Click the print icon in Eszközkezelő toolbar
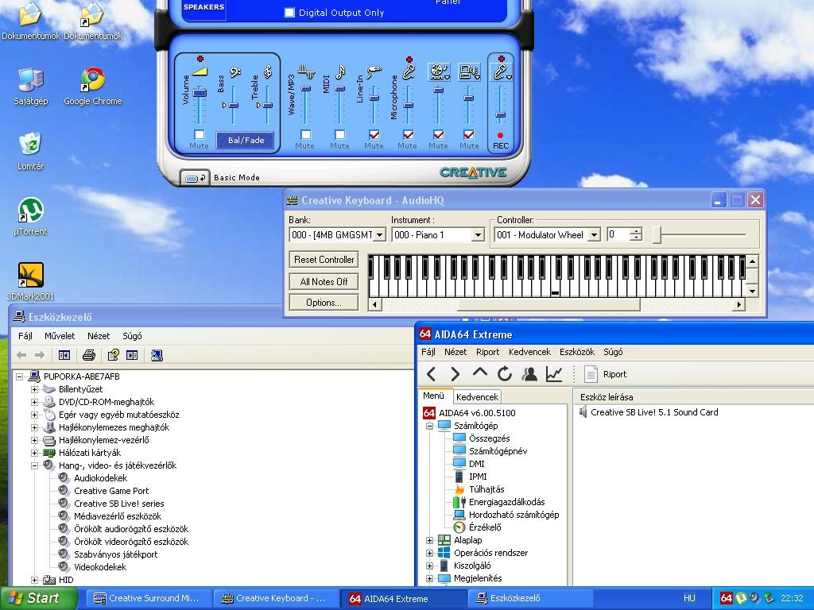Viewport: 814px width, 610px height. pos(89,355)
